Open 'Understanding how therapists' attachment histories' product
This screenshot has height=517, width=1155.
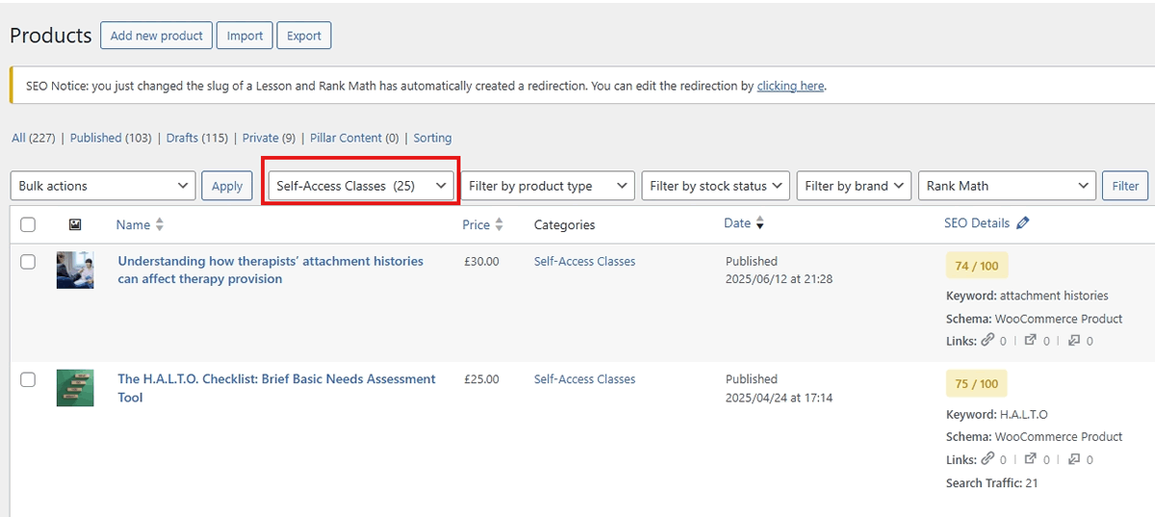pos(270,270)
